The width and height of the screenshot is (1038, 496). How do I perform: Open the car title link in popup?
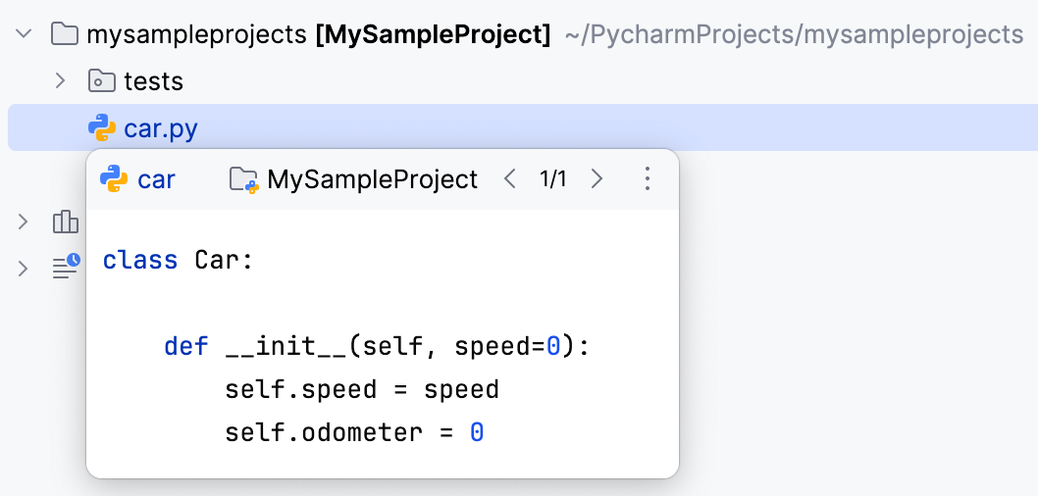pyautogui.click(x=157, y=179)
